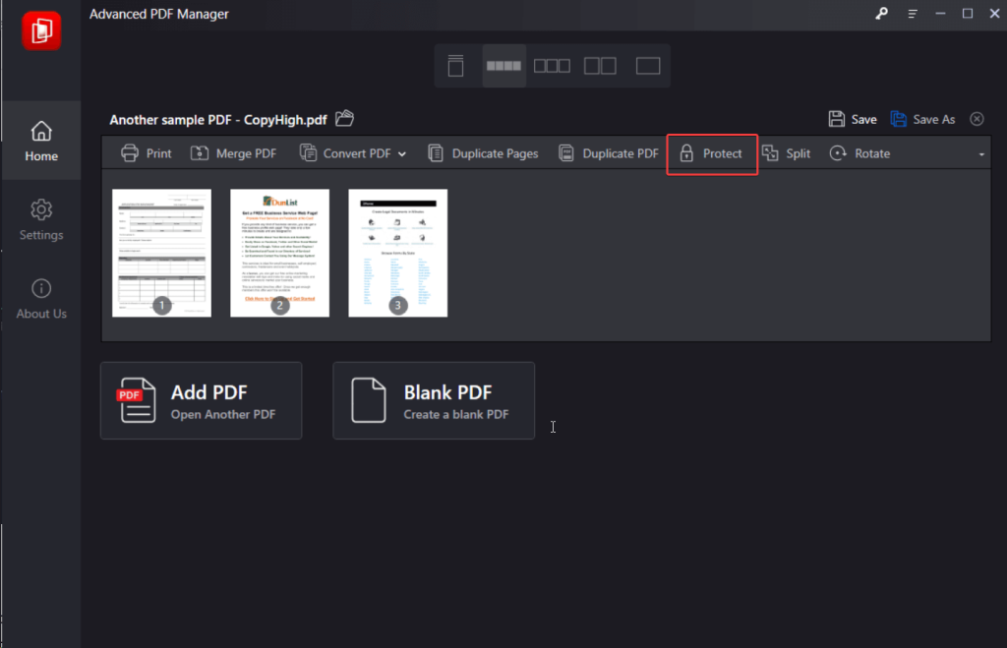The image size is (1007, 648).
Task: Click Duplicate PDF tool
Action: pyautogui.click(x=608, y=153)
